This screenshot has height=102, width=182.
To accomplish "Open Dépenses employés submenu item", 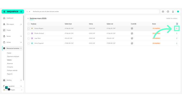I will pos(13,56).
